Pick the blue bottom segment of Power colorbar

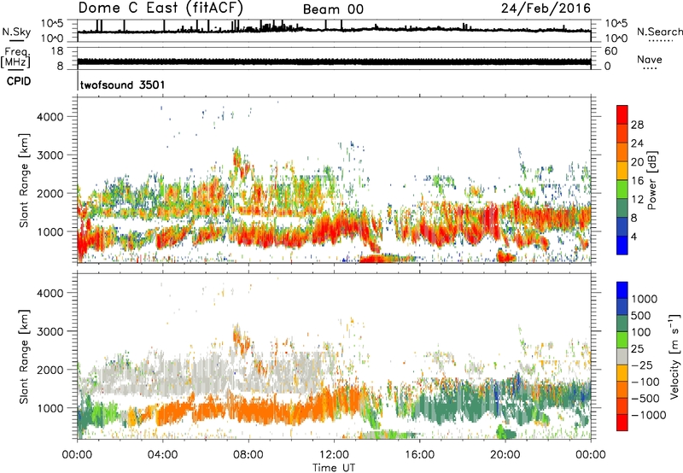point(622,245)
